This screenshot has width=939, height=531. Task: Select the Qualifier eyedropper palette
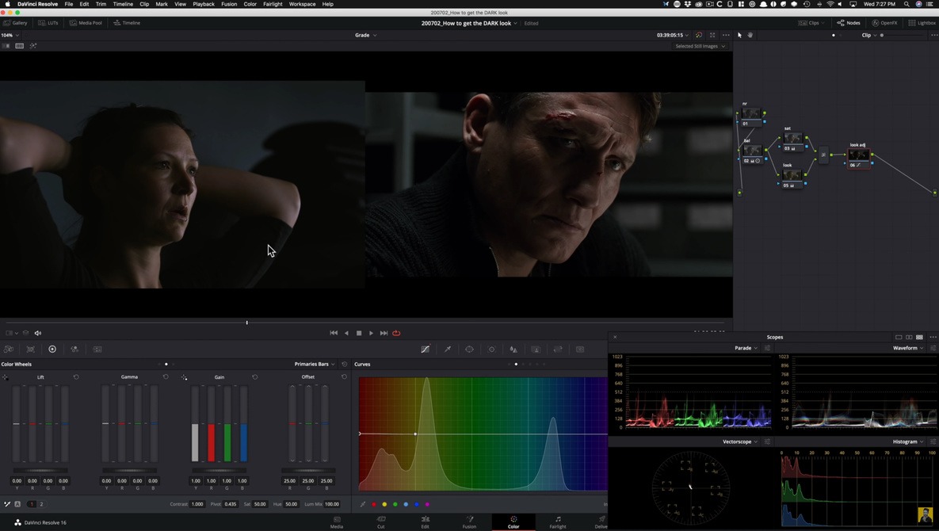pos(448,349)
